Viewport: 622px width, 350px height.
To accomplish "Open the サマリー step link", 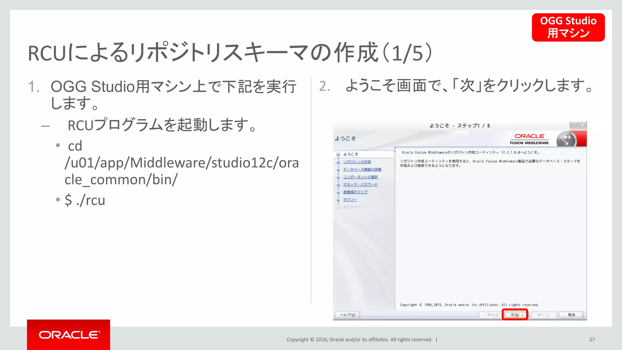I will point(350,200).
